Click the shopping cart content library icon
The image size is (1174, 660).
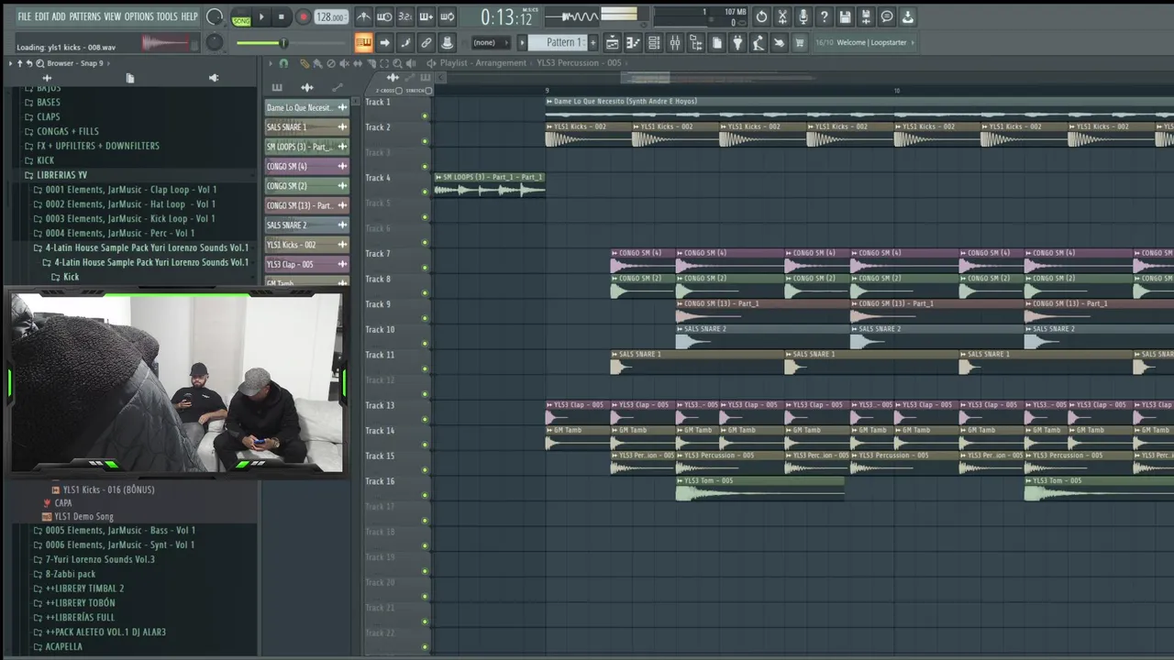[800, 42]
